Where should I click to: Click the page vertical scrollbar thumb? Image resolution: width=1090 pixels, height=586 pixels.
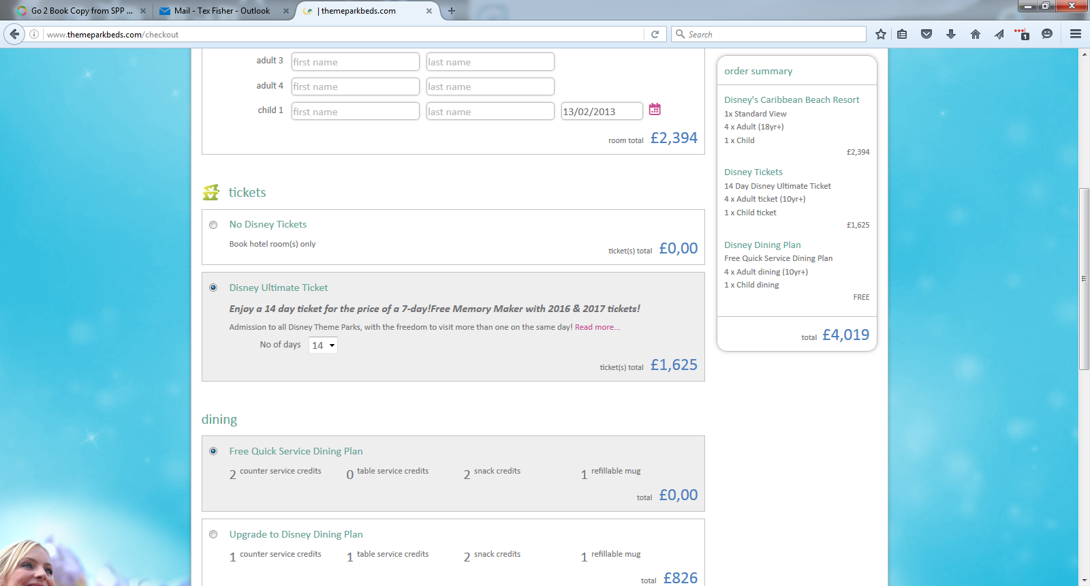pos(1085,278)
